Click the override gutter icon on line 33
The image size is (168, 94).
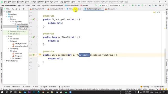pyautogui.click(x=34, y=37)
